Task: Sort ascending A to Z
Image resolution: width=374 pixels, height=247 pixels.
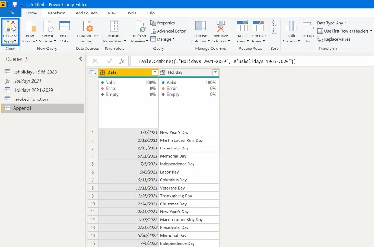Action: [x=274, y=23]
